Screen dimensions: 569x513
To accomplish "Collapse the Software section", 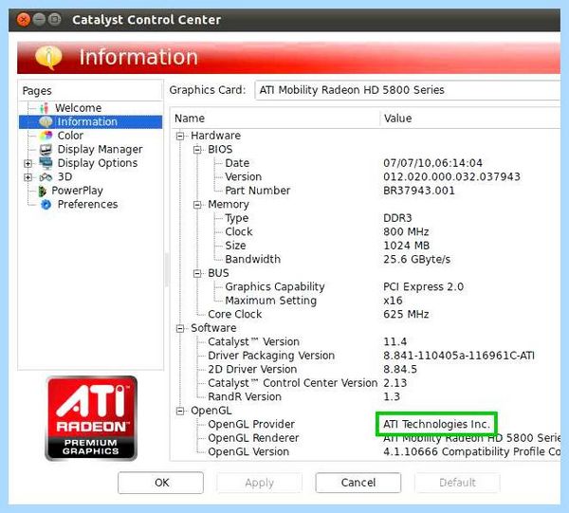I will coord(180,328).
